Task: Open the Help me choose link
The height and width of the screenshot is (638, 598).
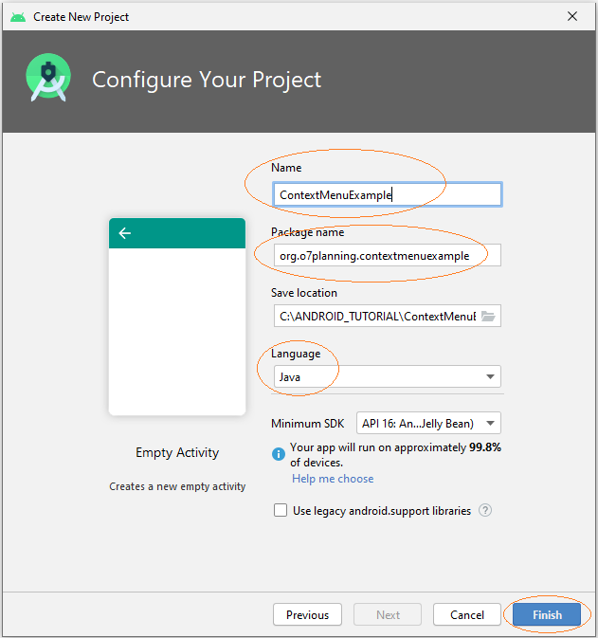Action: pos(333,479)
